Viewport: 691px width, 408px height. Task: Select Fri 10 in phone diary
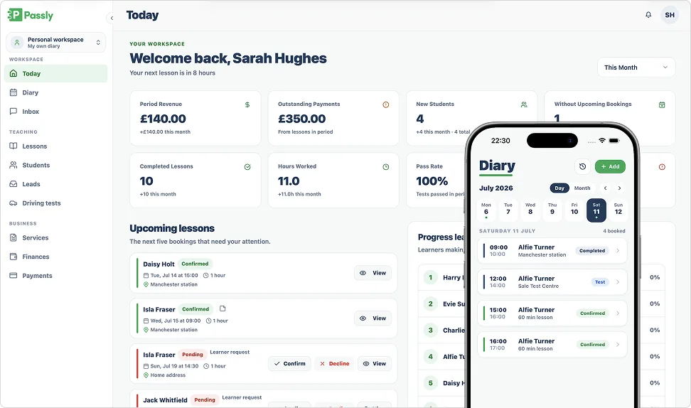coord(574,210)
